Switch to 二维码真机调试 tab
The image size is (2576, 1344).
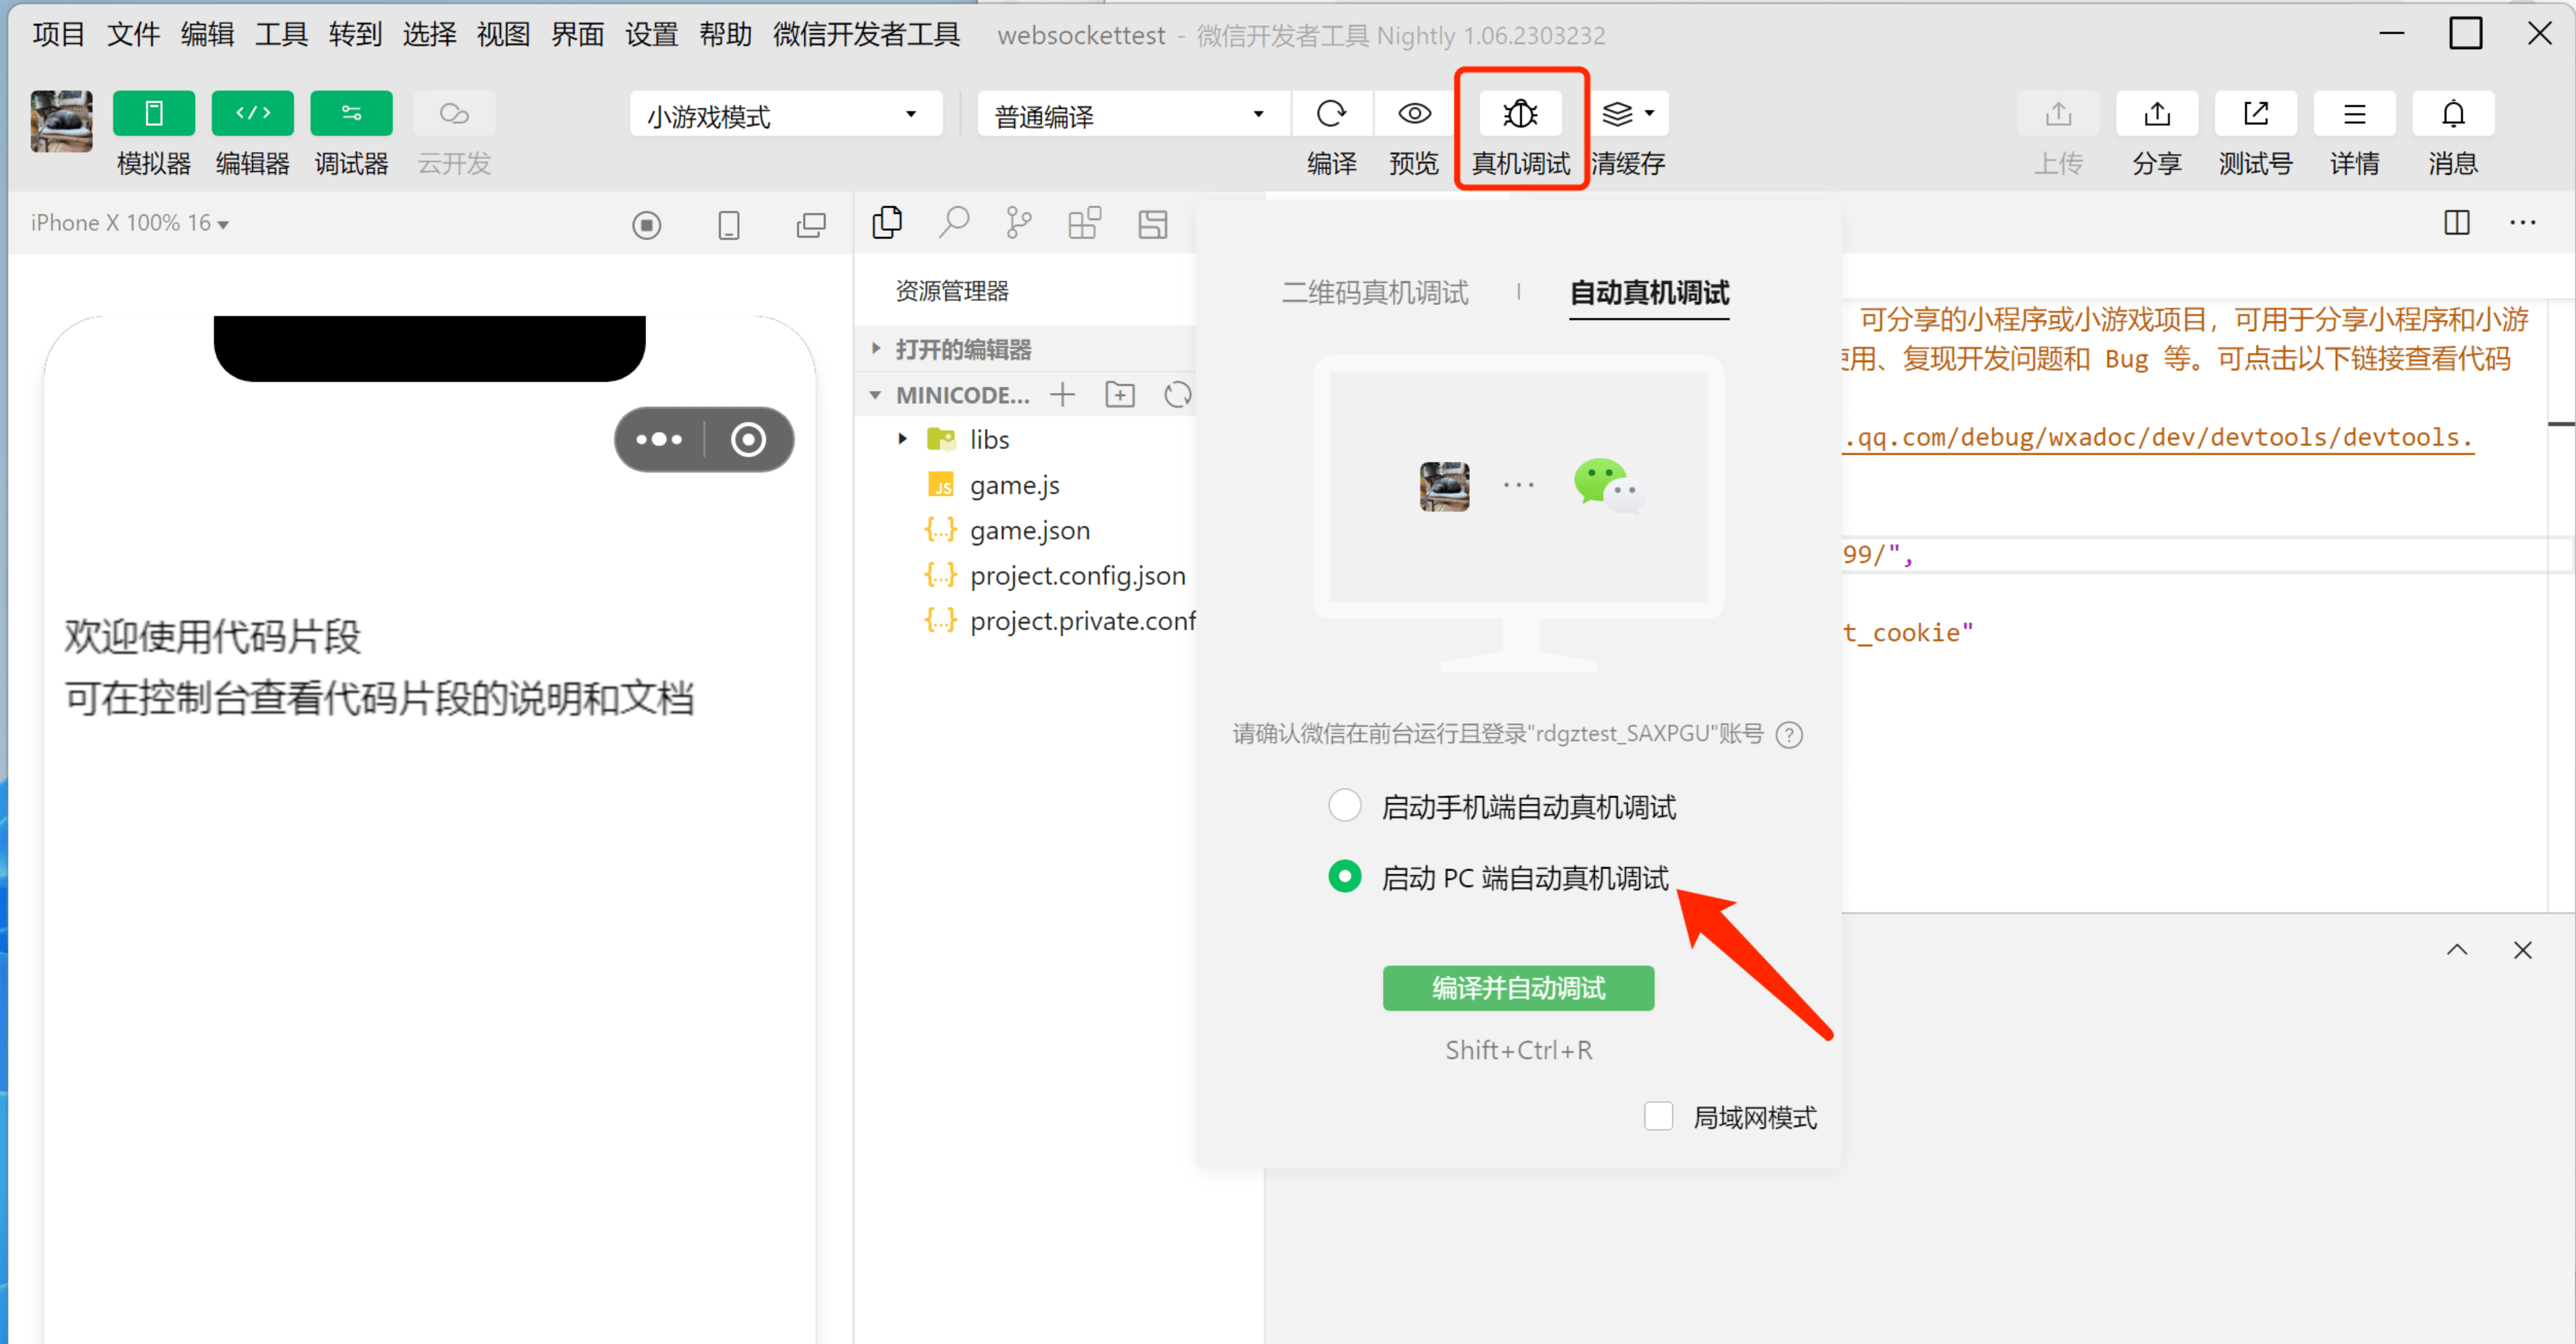(1375, 292)
